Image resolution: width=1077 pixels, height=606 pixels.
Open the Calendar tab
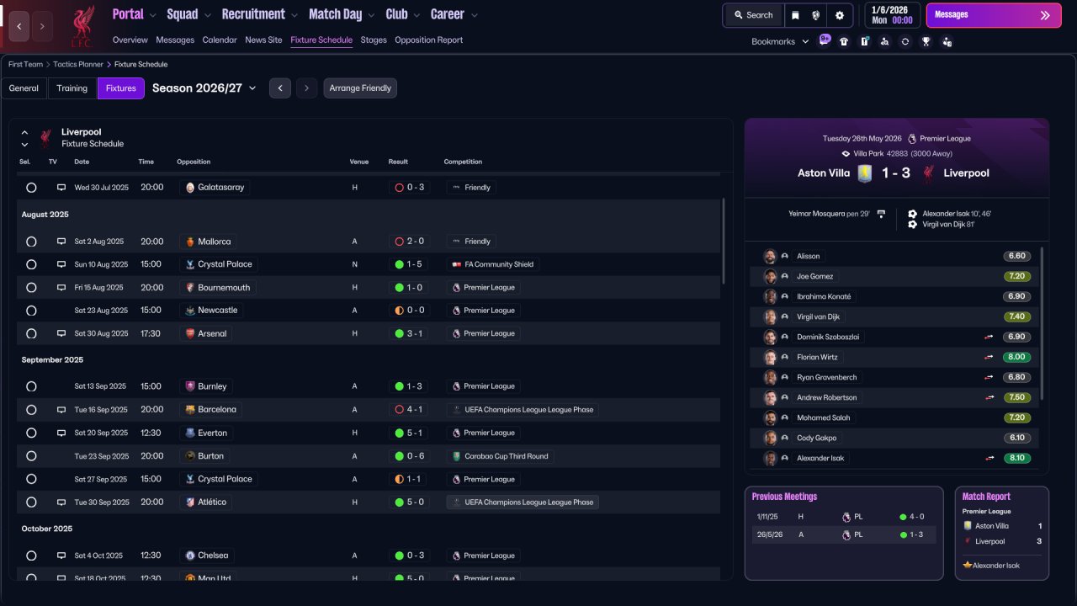click(220, 40)
